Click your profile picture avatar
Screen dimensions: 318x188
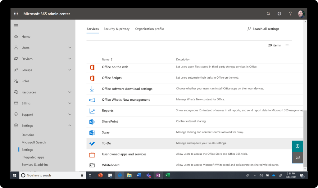point(302,13)
